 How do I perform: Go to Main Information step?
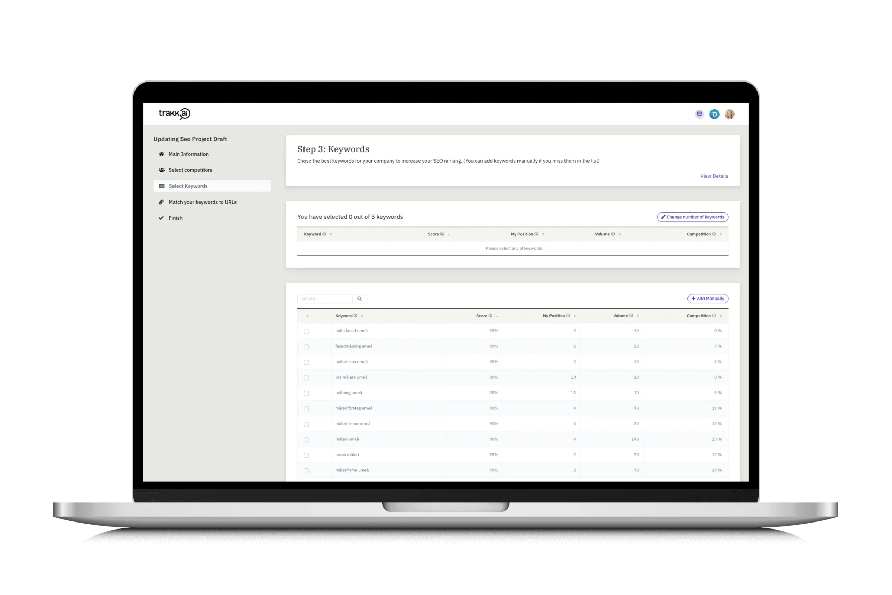coord(188,154)
